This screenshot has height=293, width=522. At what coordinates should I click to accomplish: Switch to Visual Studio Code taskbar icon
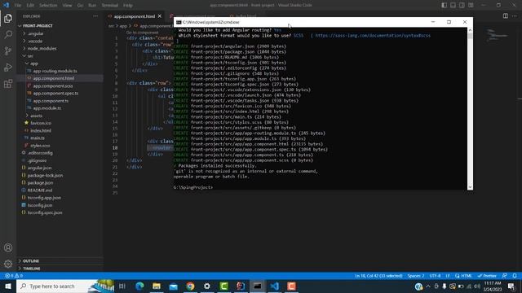tap(274, 286)
